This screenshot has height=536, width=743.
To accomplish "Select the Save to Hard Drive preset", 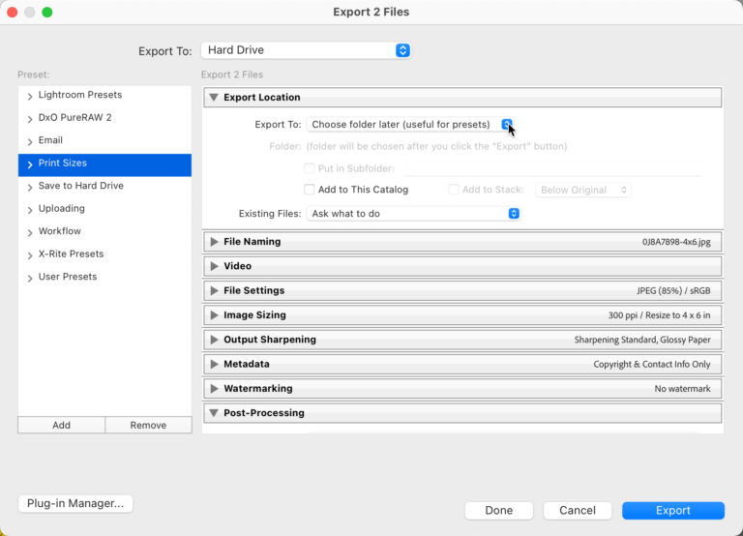I will (80, 186).
